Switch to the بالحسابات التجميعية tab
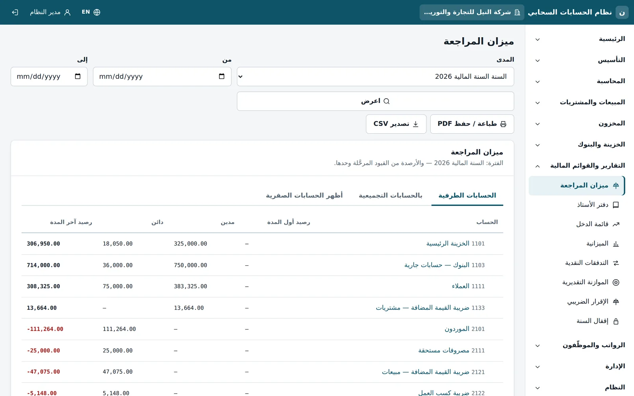Viewport: 634px width, 396px height. point(391,196)
